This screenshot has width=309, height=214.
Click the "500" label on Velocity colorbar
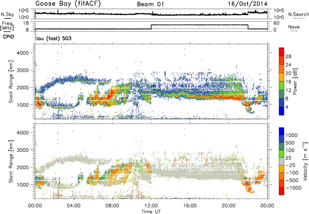[x=290, y=143]
